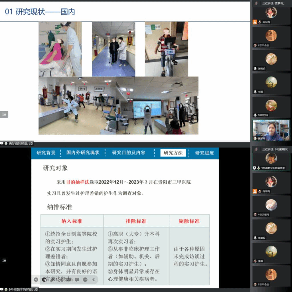Switch to the 研究背景 tab on slide
This screenshot has height=292, width=292.
[46, 153]
